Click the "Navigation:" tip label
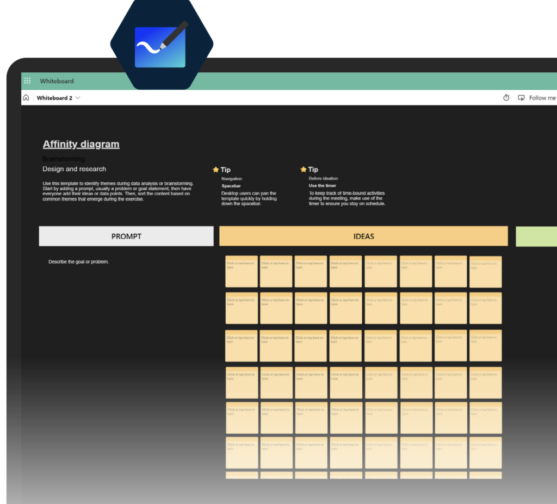The image size is (557, 504). [232, 179]
